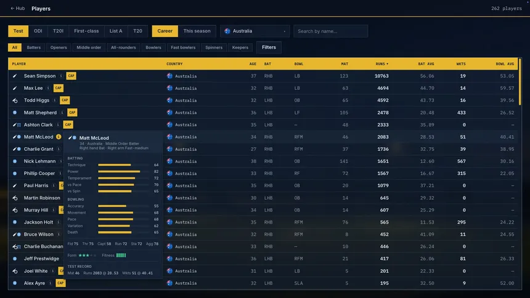530x298 pixels.
Task: Click the ball icon beside Phillip Cooper
Action: pos(15,174)
